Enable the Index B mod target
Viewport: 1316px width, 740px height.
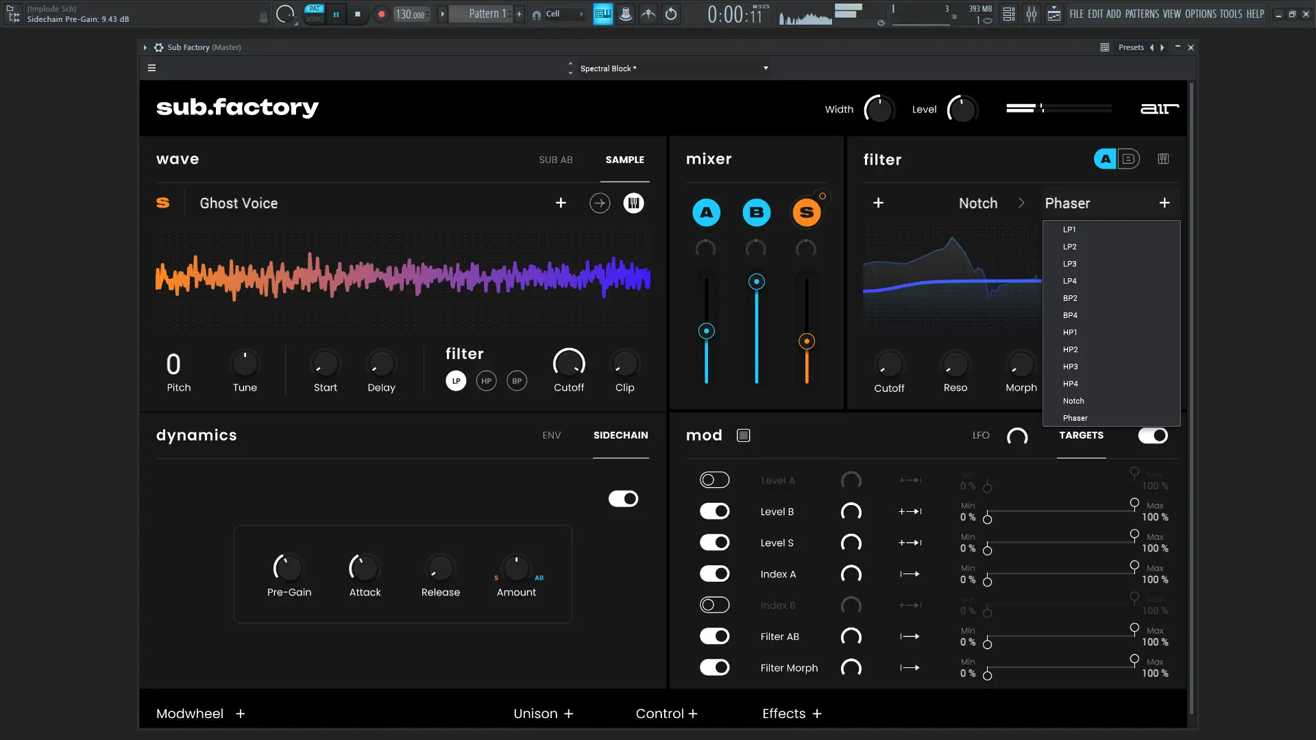coord(714,605)
